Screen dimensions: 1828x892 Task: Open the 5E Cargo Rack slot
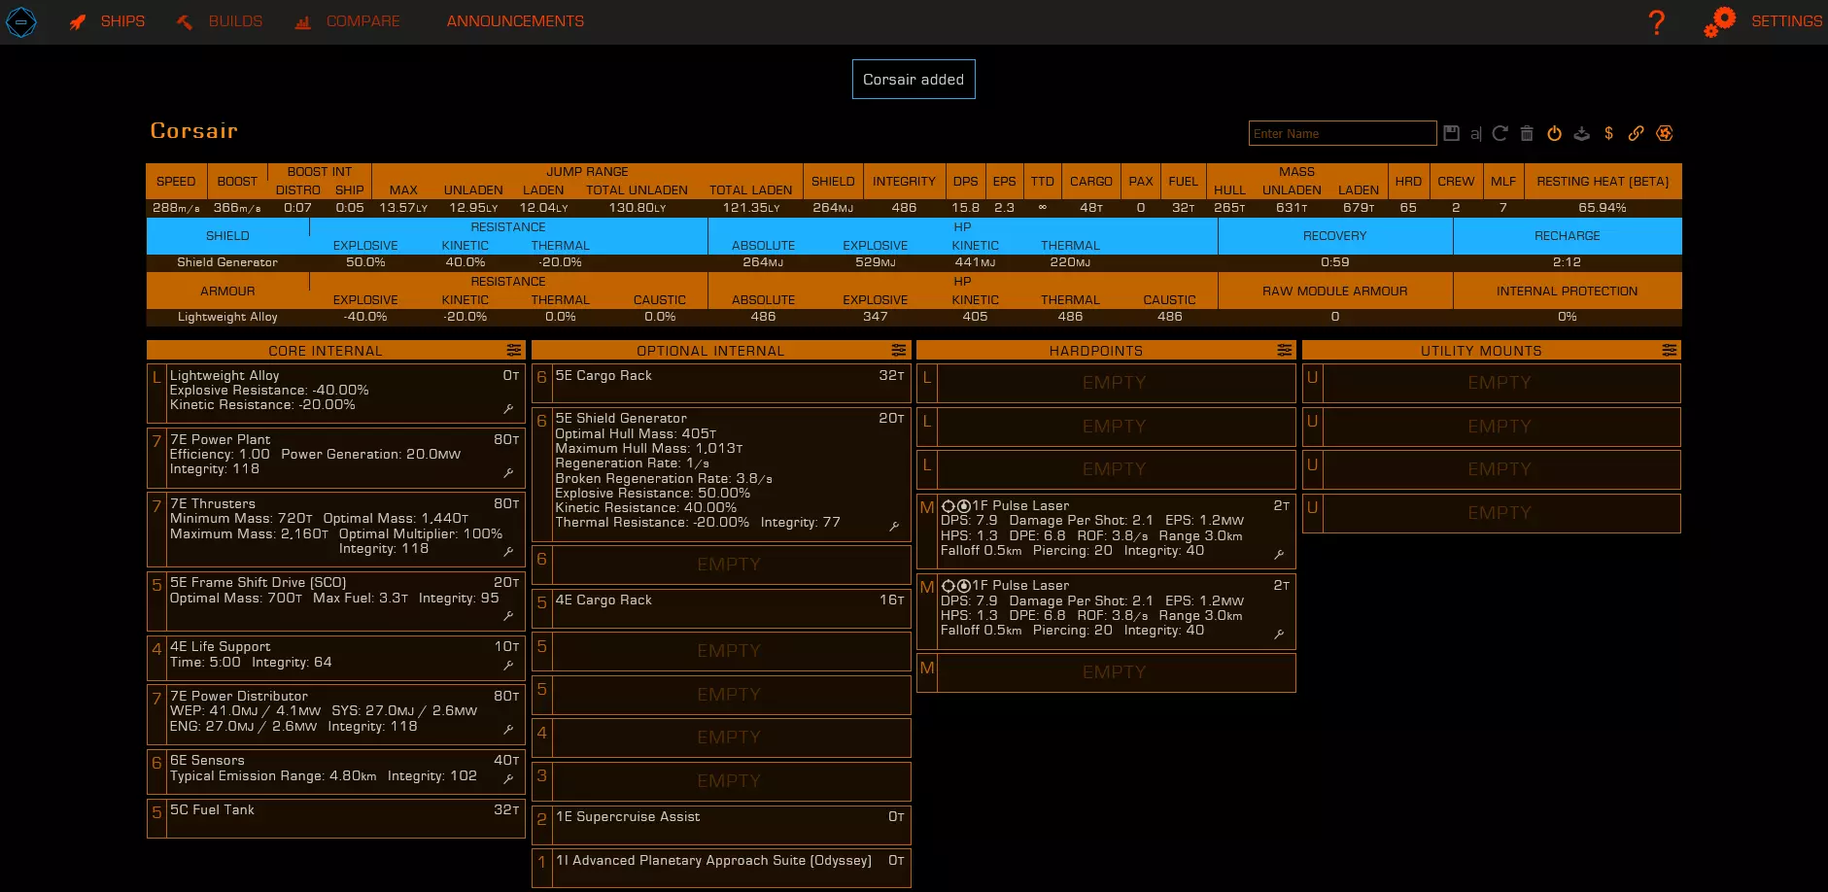click(x=721, y=384)
